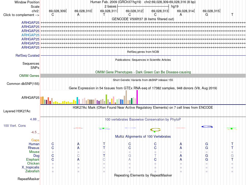Viewport: 246px width, 185px height.
Task: Open the Layered H3K27Ac track label
Action: click(x=17, y=111)
